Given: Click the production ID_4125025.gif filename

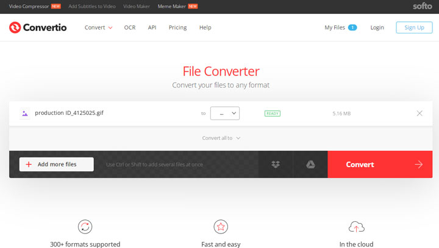Looking at the screenshot, I should 69,112.
